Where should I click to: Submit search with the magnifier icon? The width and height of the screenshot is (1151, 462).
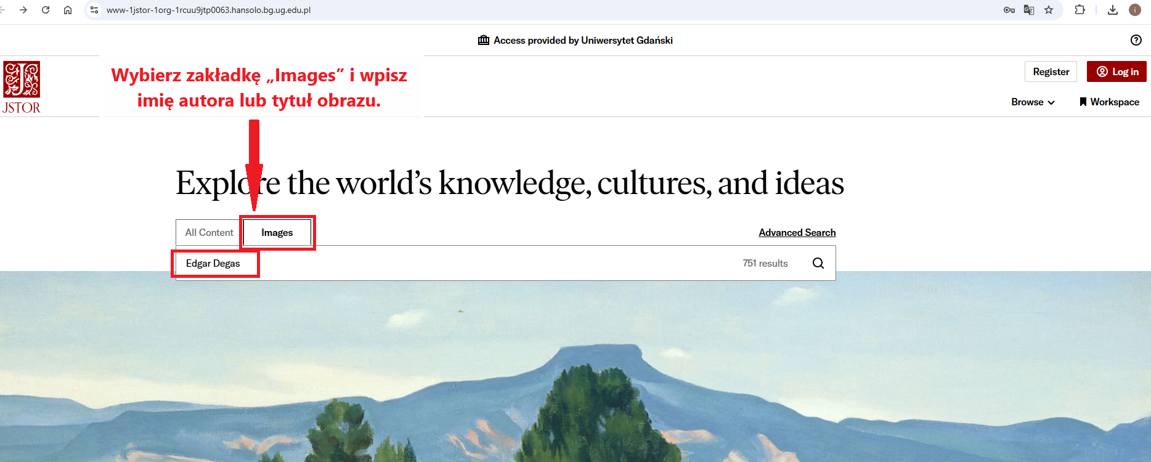tap(818, 263)
